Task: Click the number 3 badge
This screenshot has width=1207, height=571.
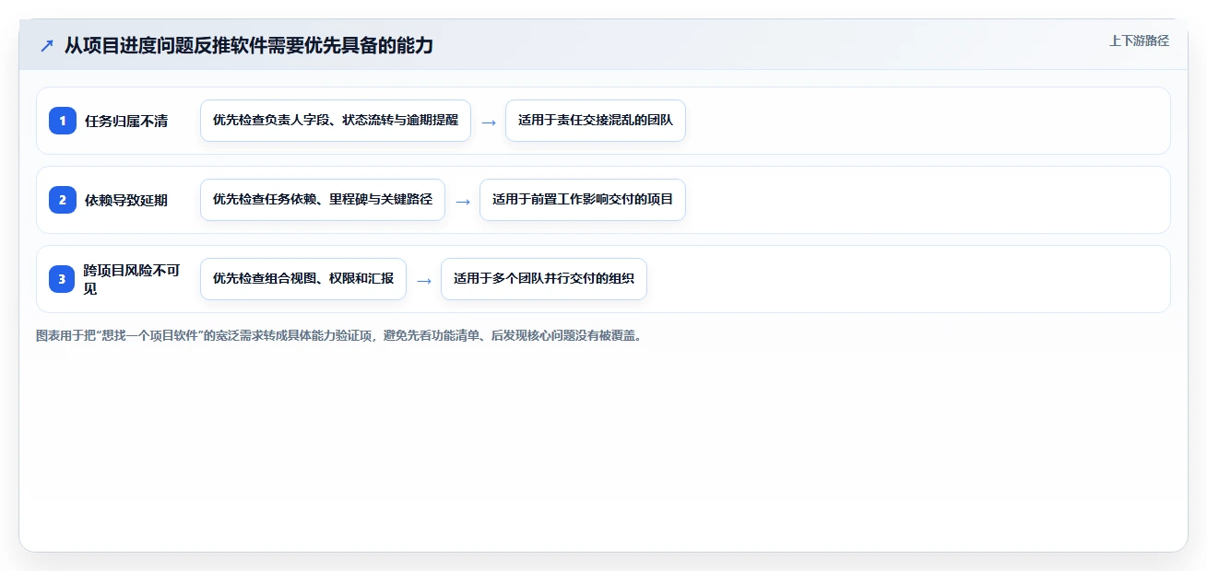Action: click(62, 279)
